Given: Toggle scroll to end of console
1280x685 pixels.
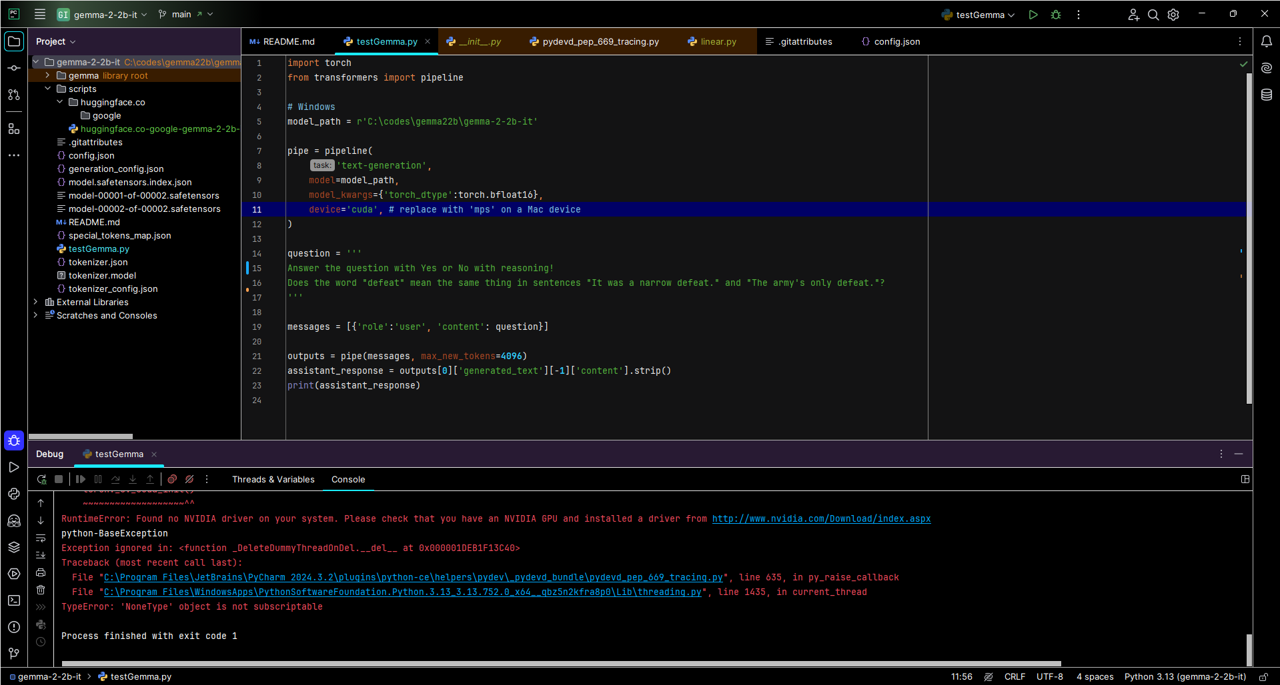Looking at the screenshot, I should pos(41,555).
